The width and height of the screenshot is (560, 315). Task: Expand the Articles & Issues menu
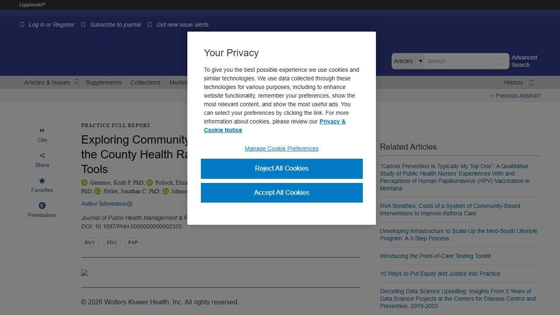[x=47, y=82]
